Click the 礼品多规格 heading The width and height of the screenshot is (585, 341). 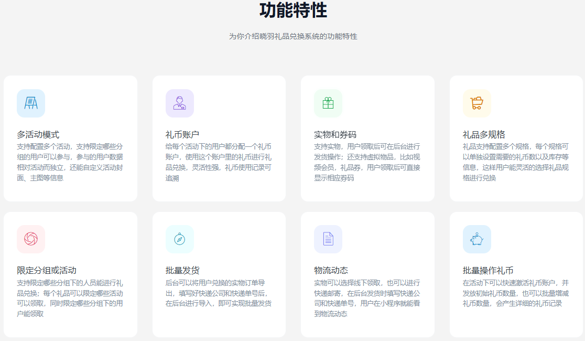484,134
